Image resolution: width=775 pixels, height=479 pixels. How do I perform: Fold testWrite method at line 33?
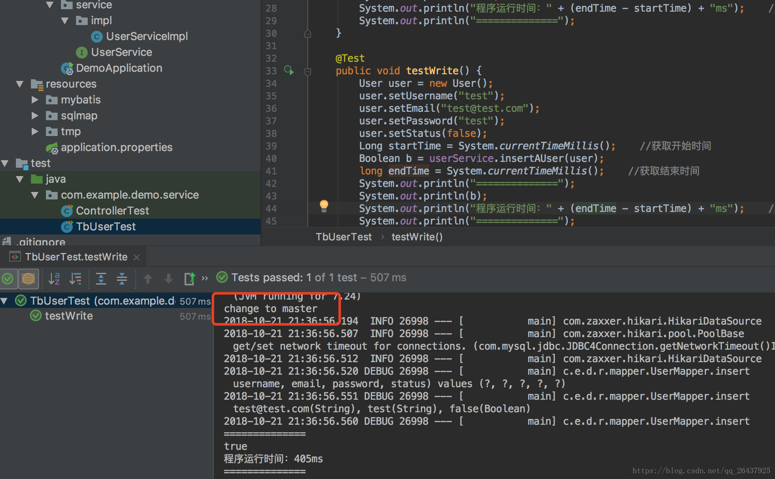pos(308,71)
